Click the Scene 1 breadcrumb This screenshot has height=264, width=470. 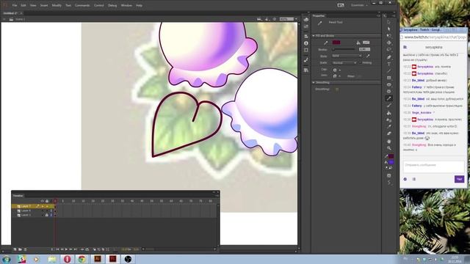coord(20,19)
